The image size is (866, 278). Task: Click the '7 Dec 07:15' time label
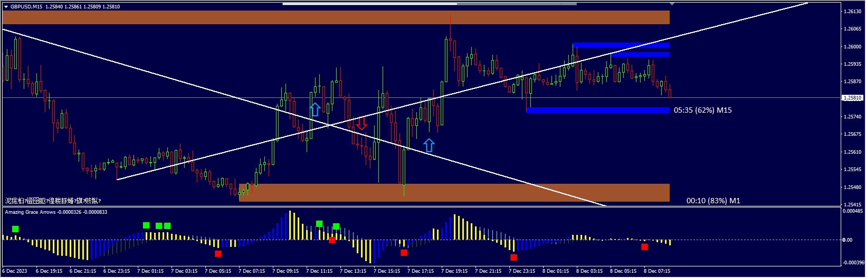click(252, 271)
